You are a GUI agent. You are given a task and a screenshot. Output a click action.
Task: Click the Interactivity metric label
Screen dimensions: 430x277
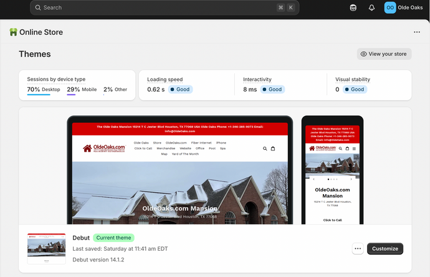click(x=257, y=79)
